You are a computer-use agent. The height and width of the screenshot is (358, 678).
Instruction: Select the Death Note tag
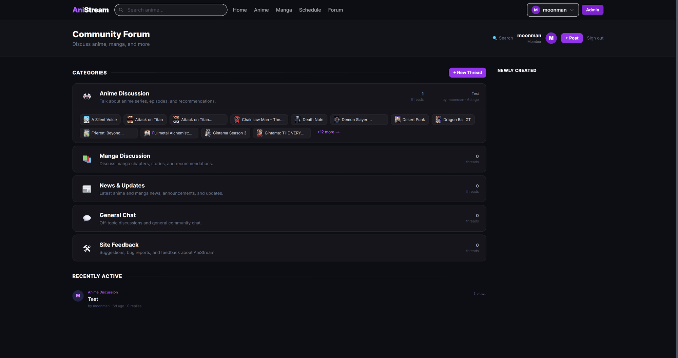(x=309, y=120)
